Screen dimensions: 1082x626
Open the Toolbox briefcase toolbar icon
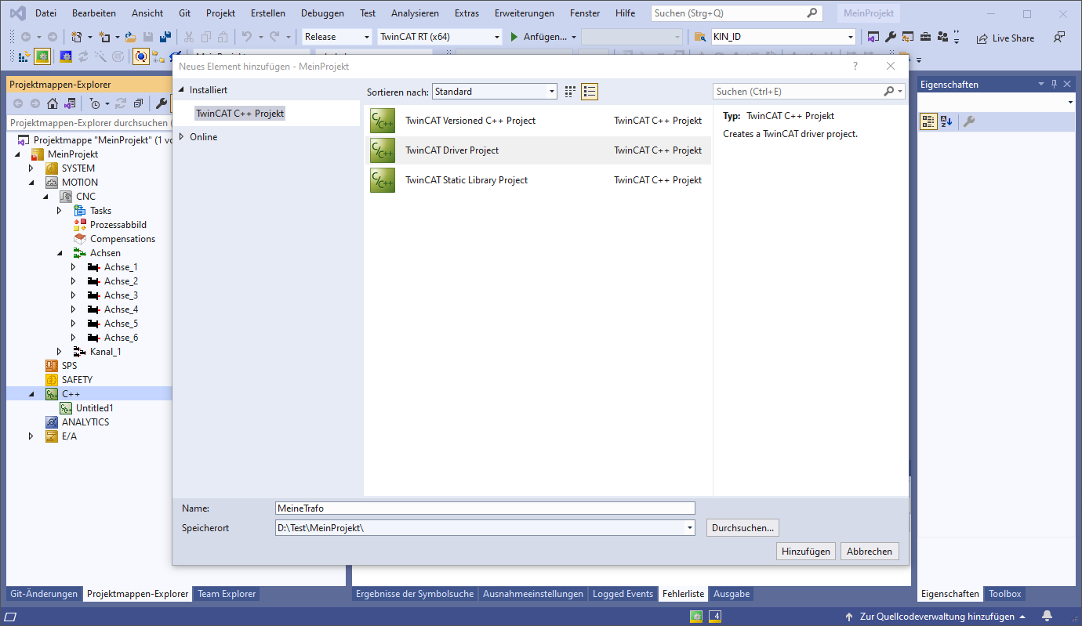coord(925,37)
